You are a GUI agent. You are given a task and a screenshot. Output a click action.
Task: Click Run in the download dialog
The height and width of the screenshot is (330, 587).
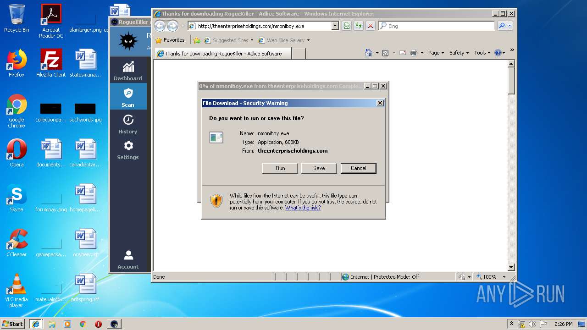[x=280, y=168]
